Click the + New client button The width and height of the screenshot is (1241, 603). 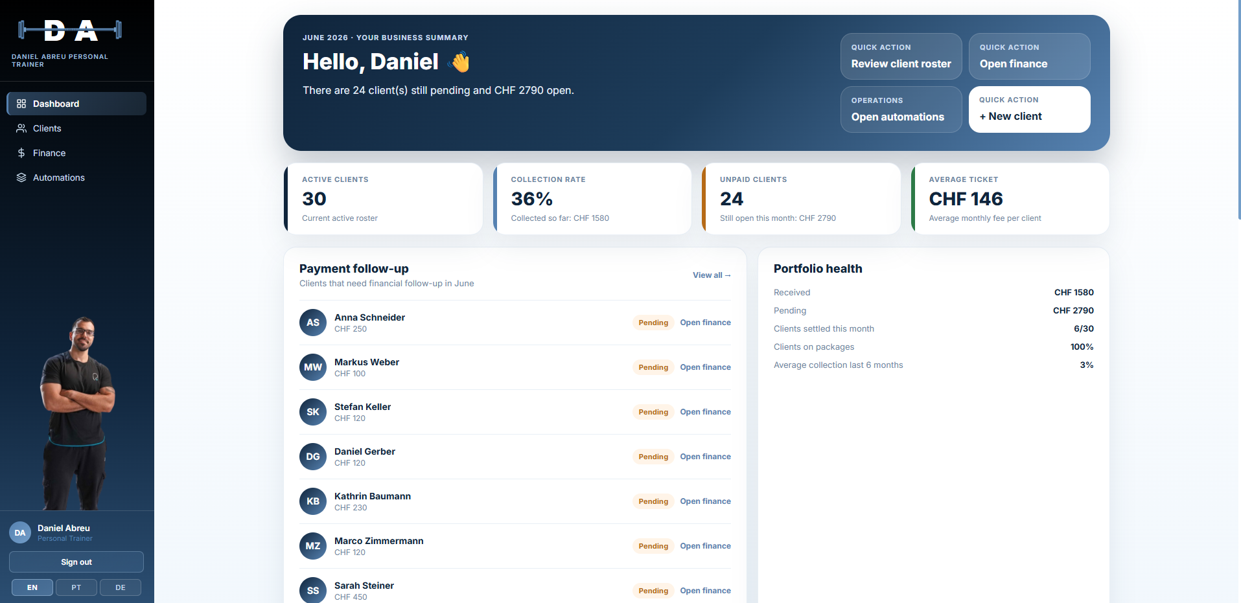point(1030,109)
